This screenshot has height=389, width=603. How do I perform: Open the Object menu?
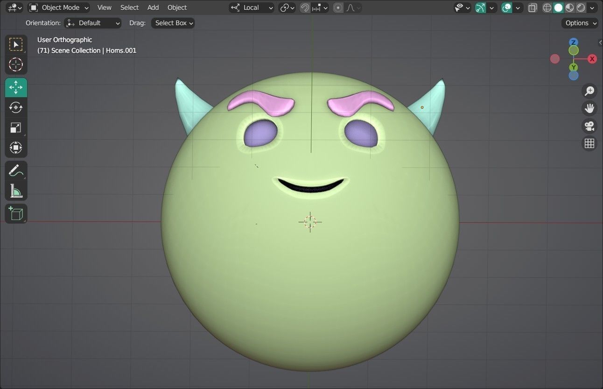pyautogui.click(x=177, y=7)
